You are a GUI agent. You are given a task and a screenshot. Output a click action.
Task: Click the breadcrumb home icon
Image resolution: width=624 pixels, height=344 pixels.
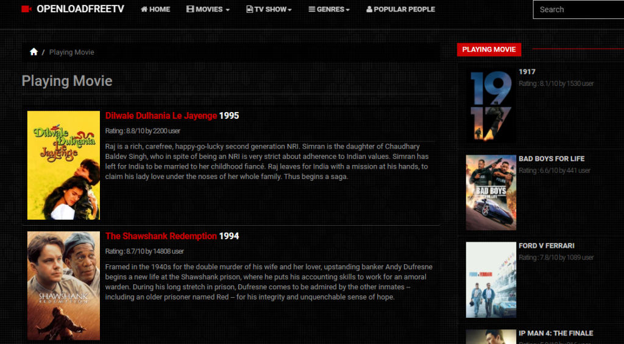[34, 52]
